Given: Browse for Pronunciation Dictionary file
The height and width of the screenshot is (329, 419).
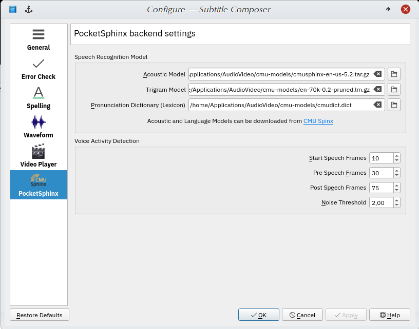Looking at the screenshot, I should [394, 105].
